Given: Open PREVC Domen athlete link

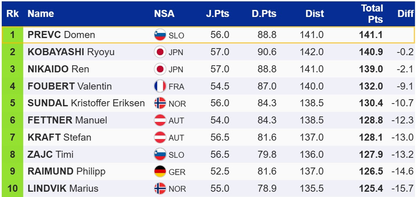Looking at the screenshot, I should (x=61, y=35).
